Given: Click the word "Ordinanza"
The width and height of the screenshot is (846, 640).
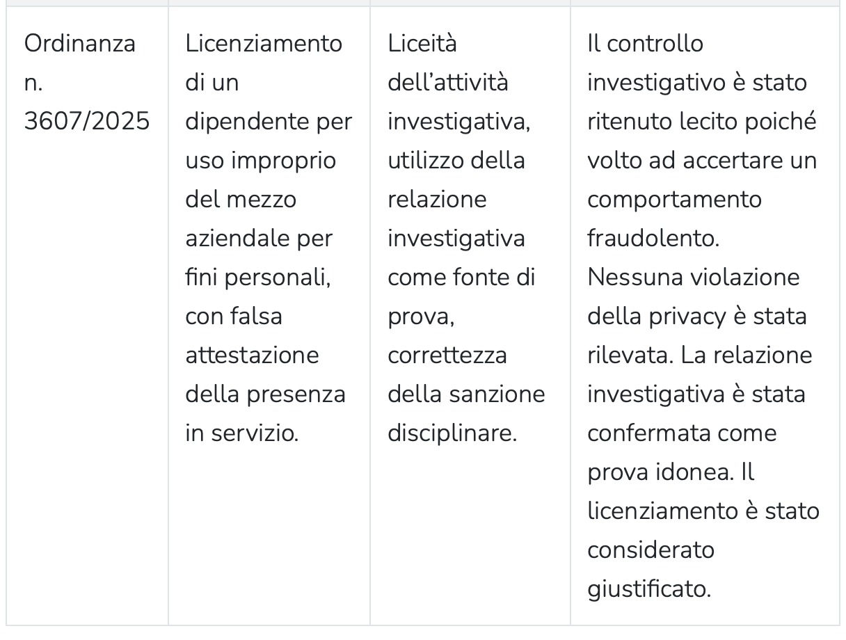Looking at the screenshot, I should pos(80,44).
